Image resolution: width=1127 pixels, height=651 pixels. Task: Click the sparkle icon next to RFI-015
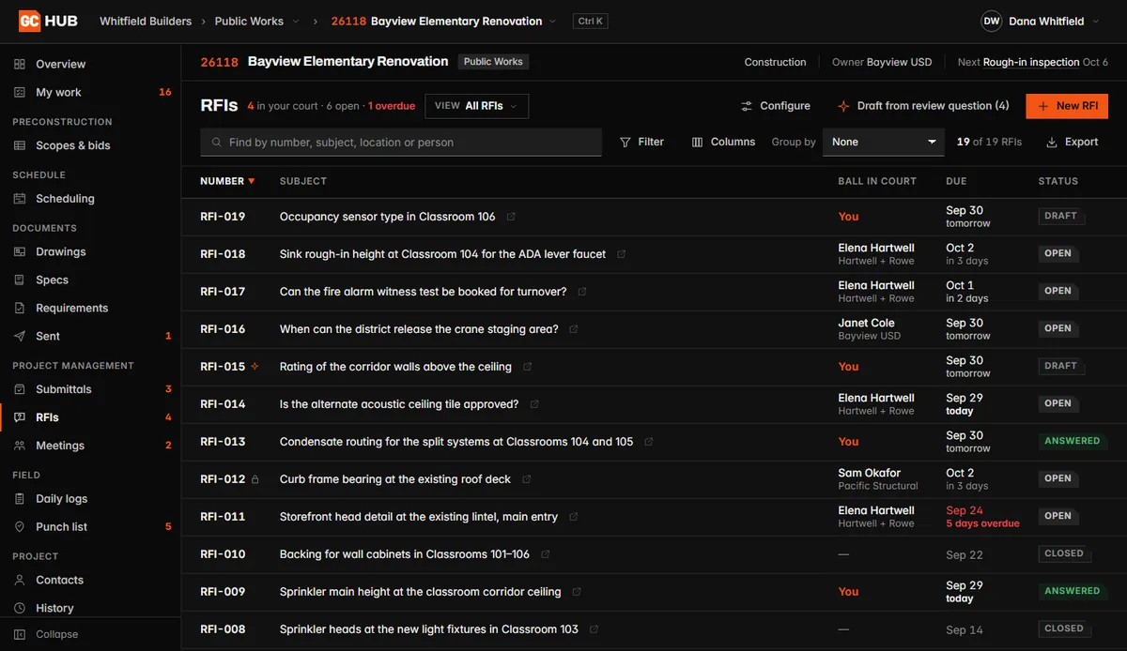pos(255,367)
